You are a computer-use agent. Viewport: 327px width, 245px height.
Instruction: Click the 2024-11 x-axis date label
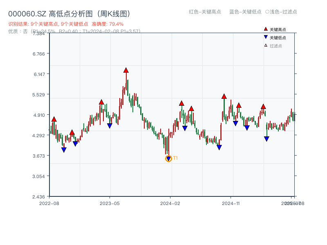(231, 203)
